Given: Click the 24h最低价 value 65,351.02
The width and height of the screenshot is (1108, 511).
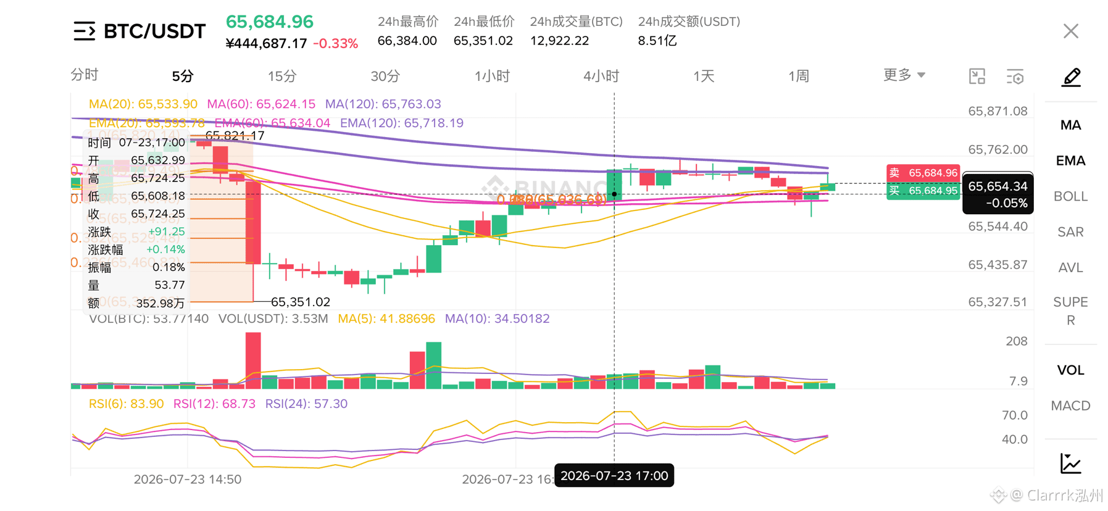Looking at the screenshot, I should pos(483,41).
